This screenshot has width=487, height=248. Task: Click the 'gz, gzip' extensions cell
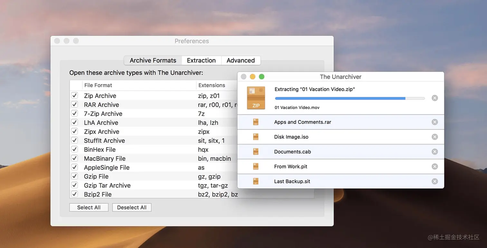click(209, 176)
